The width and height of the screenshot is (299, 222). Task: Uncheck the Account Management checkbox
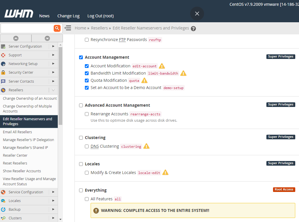(x=81, y=57)
